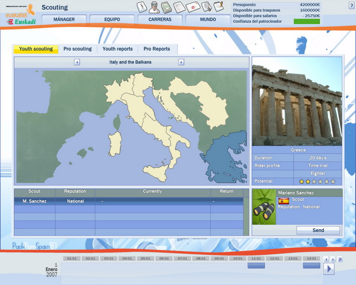
Task: Select the 11-01 timeline date marker
Action: point(256,259)
